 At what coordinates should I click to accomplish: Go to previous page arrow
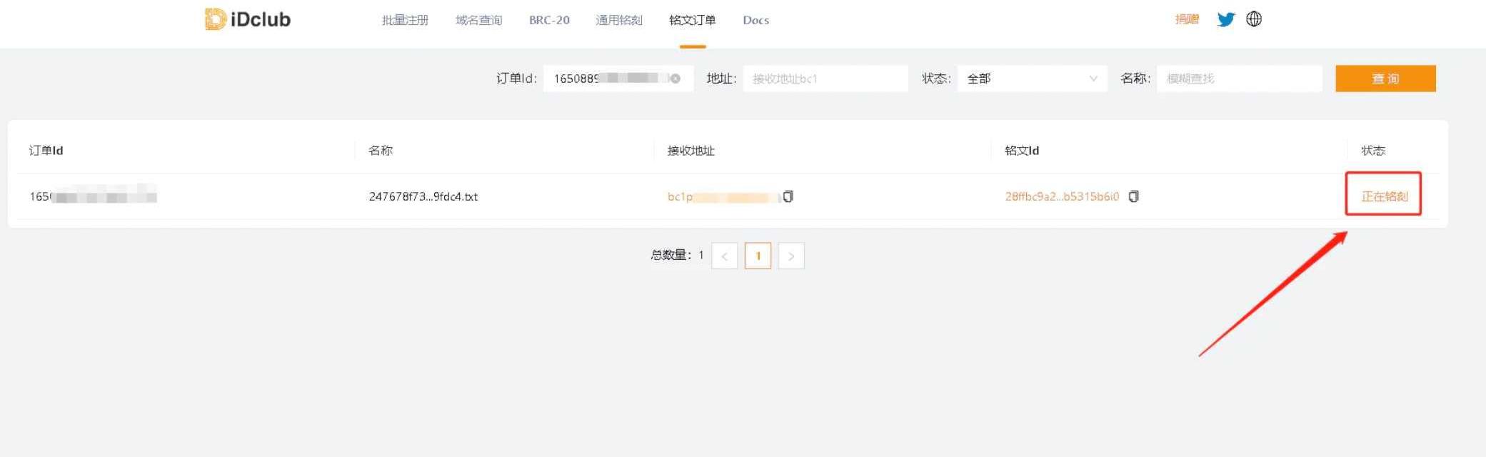pos(724,256)
